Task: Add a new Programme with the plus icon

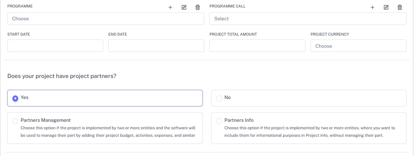Action: tap(170, 7)
